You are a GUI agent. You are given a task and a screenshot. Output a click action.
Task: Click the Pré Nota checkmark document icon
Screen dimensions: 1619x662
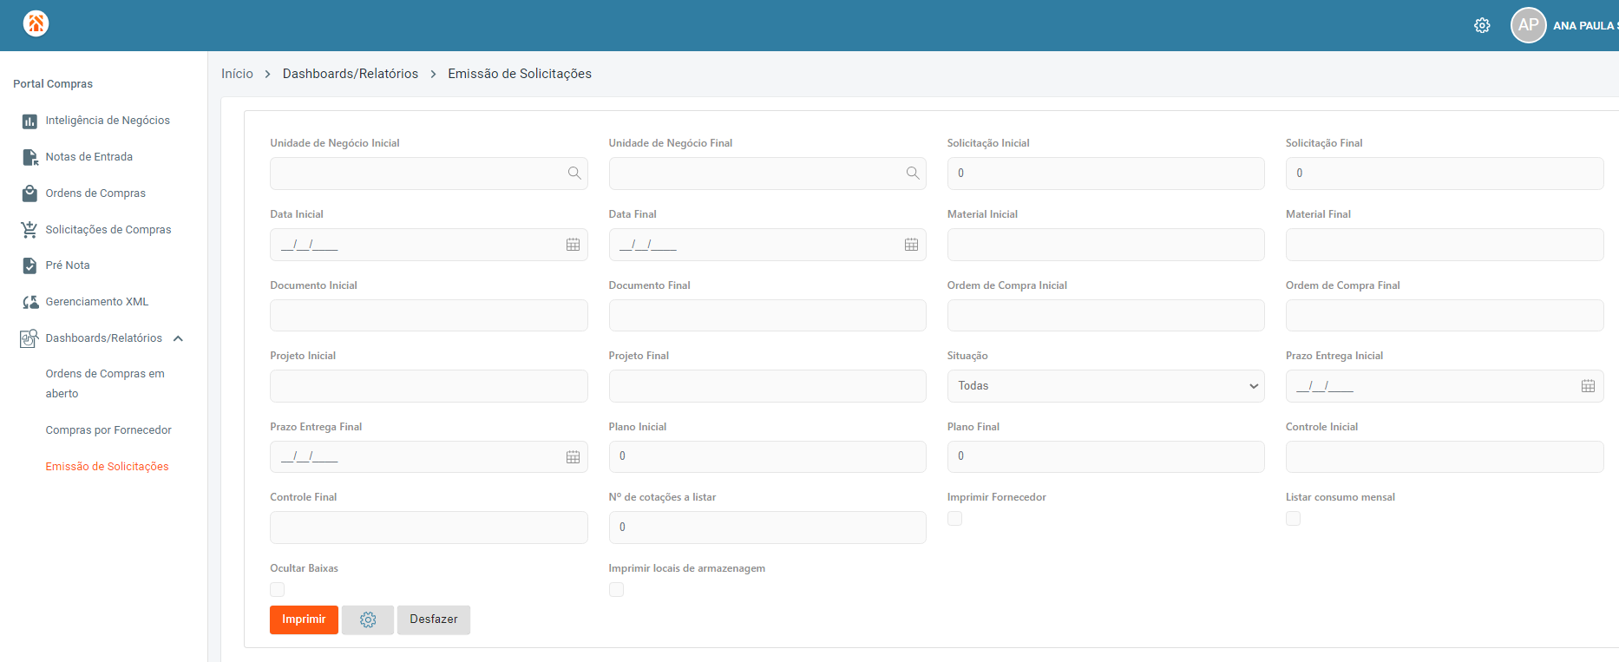[29, 265]
